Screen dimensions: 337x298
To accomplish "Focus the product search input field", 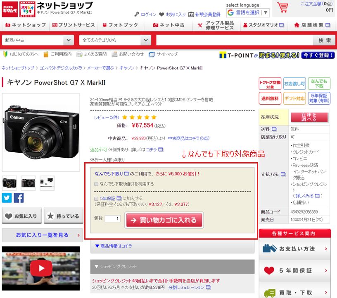I will (234, 40).
